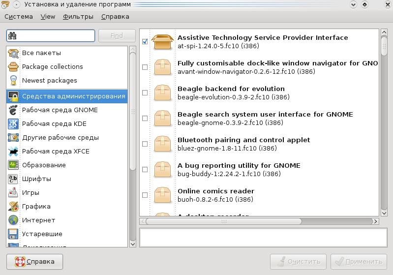Click the category list scroll down arrow

[133, 244]
